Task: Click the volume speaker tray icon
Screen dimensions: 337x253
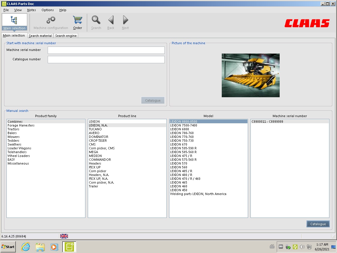Action: (302, 247)
